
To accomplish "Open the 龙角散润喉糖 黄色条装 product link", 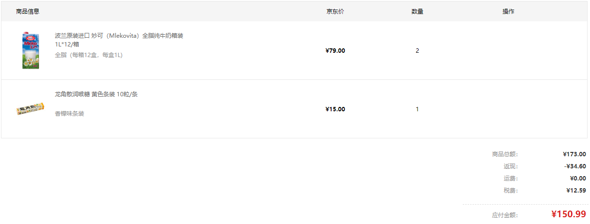I will pos(96,94).
